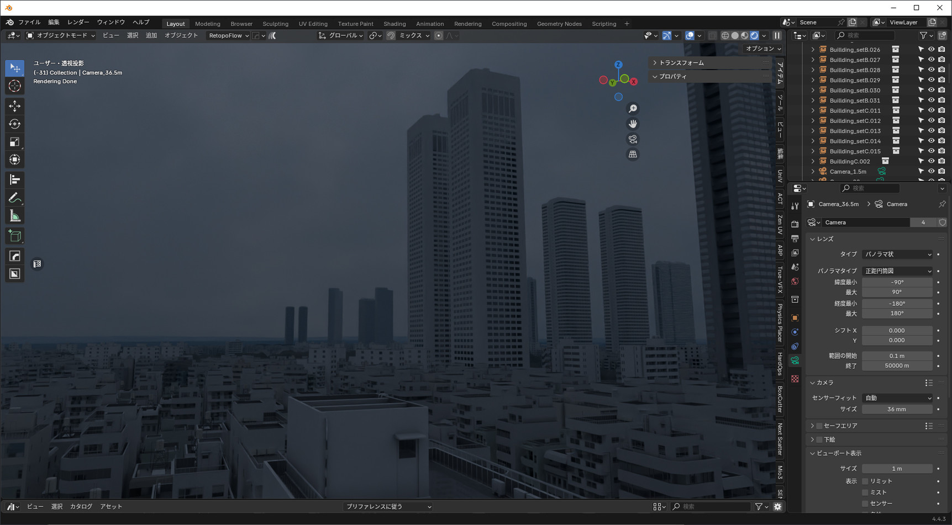952x525 pixels.
Task: Hide Builiding_setC.011 with eye icon
Action: pos(931,110)
